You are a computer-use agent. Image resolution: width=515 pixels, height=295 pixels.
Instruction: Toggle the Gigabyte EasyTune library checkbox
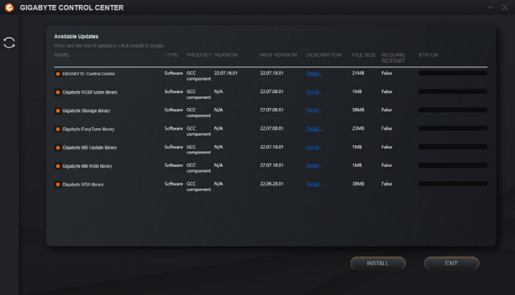coord(58,129)
